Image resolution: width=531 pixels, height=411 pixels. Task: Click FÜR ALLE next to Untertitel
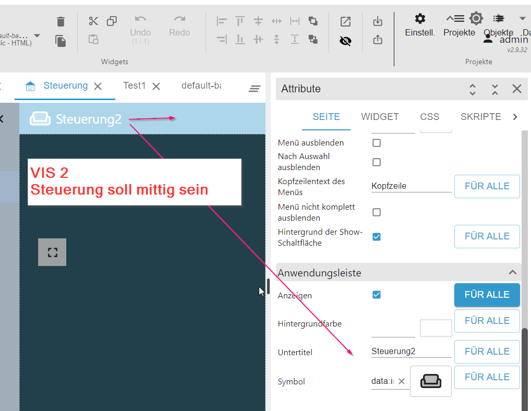[487, 352]
